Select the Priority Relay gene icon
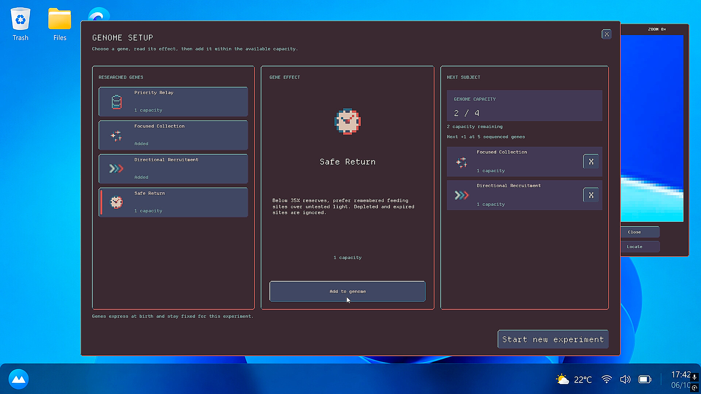 pyautogui.click(x=116, y=102)
